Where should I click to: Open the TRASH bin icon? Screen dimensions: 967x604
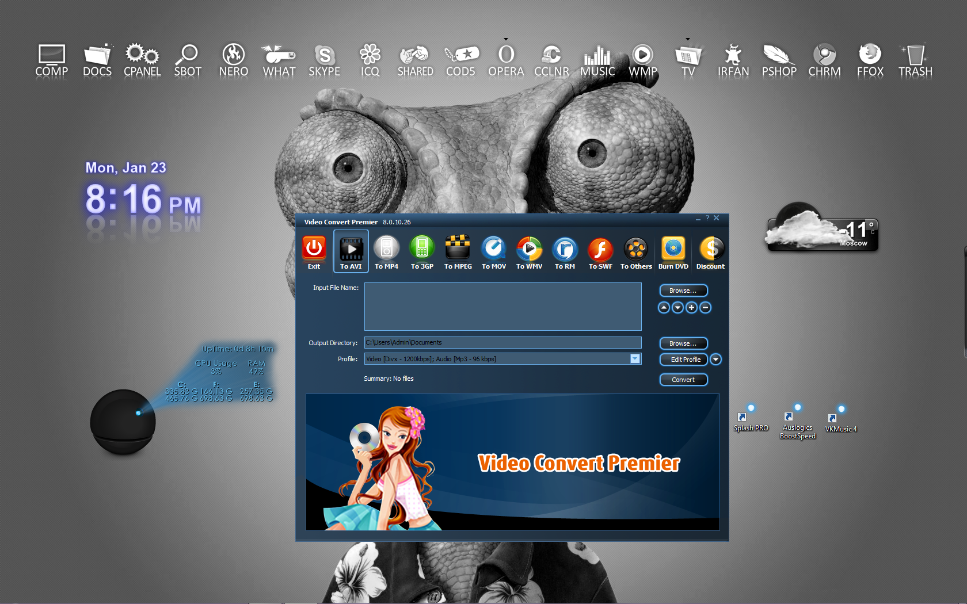pos(915,60)
